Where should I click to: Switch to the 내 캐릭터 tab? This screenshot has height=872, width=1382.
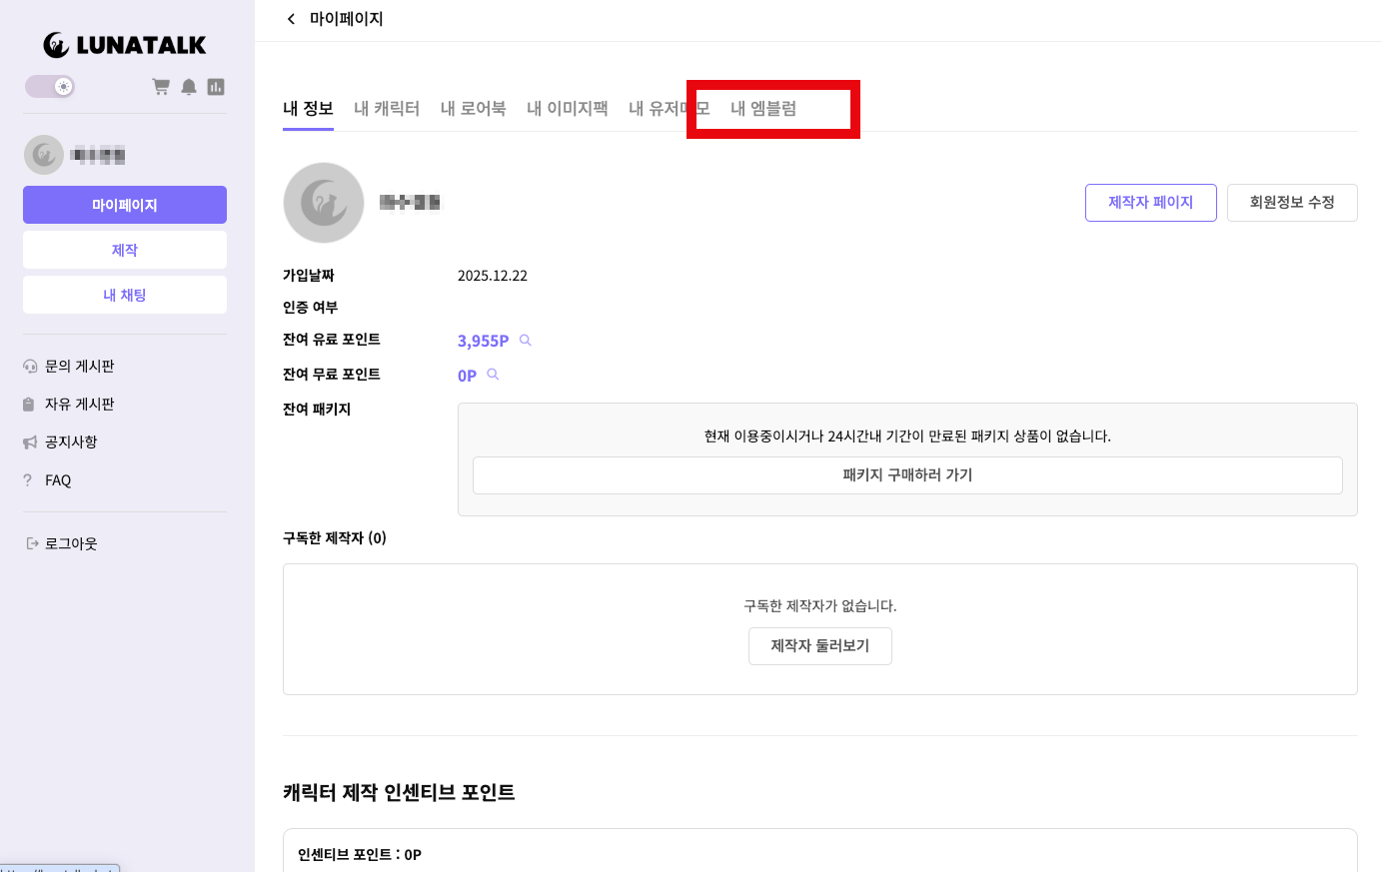(x=387, y=109)
